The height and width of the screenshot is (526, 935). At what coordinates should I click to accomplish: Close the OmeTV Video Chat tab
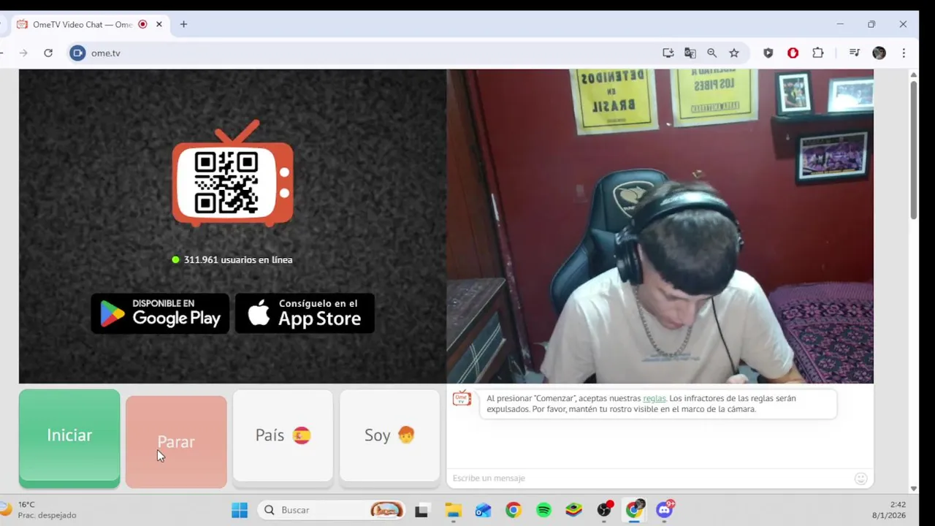[x=159, y=24]
